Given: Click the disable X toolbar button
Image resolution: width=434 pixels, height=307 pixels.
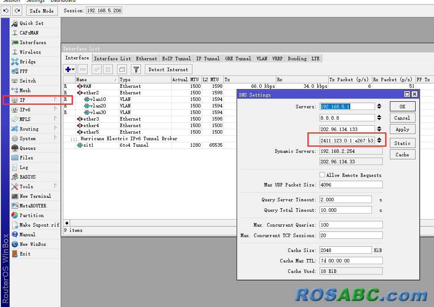Looking at the screenshot, I should coord(108,69).
